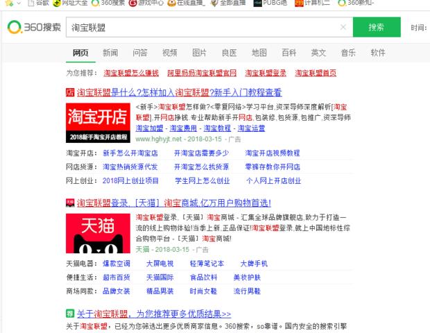Click suggested search 阿里妈妈淘宝联盟官网

202,73
